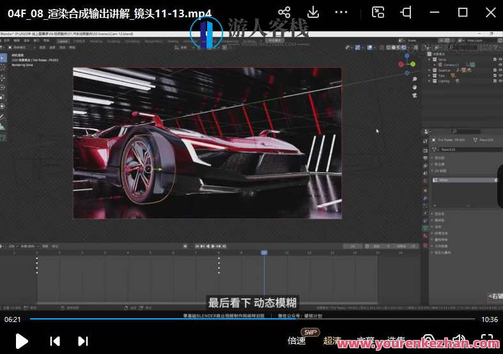
Task: Expand the last collection in the outliner
Action: [429, 81]
